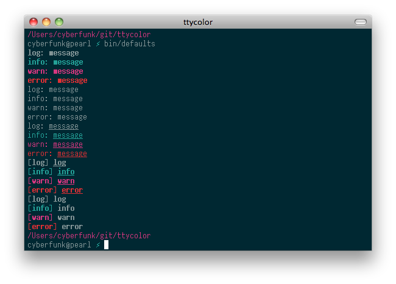Click the green zoom window button
Viewport: 396px width, 284px height.
[x=59, y=22]
